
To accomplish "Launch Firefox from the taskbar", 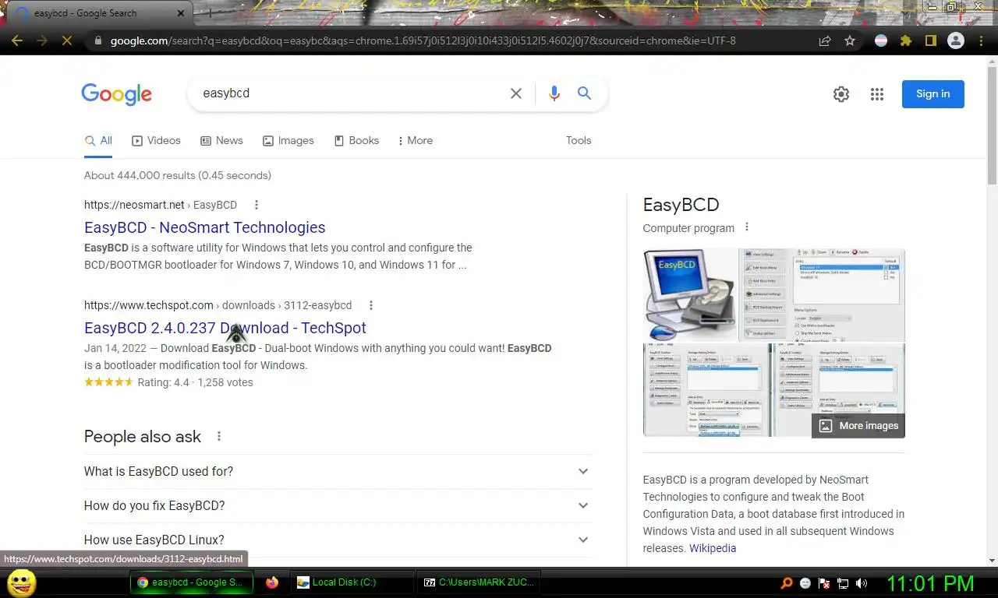I will [271, 582].
